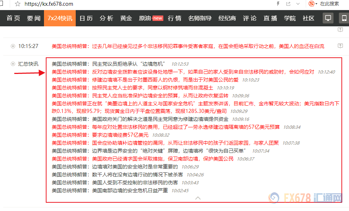This screenshot has height=211, width=349.
Task: Click the address bar URL kx.fx678.com
Action: [49, 4]
